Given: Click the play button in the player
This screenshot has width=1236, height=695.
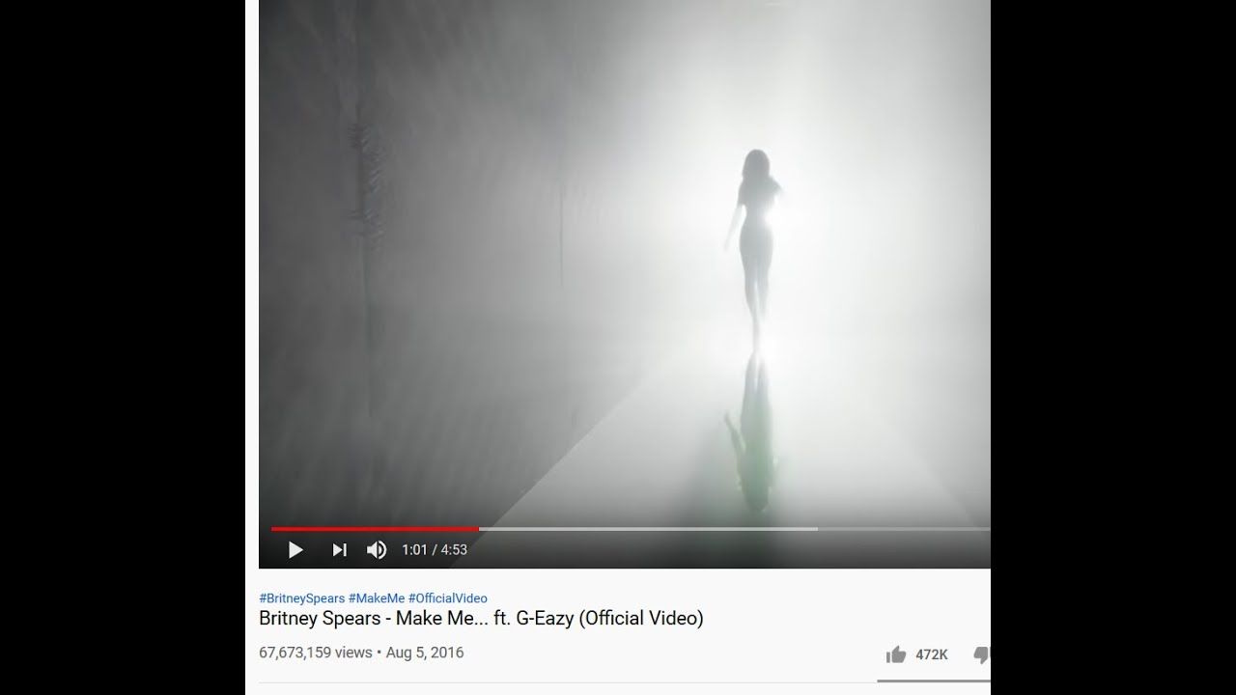Looking at the screenshot, I should 295,550.
